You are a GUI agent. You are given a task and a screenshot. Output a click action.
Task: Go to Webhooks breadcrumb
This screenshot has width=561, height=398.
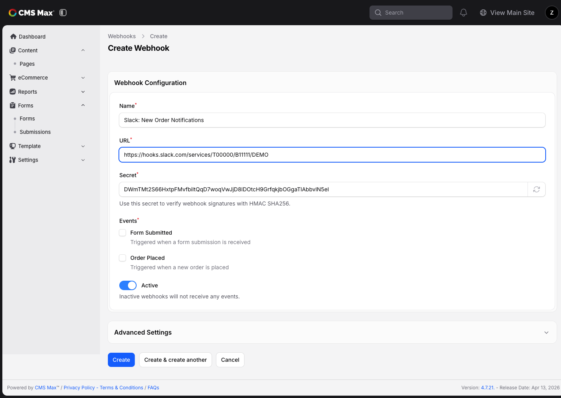click(122, 36)
